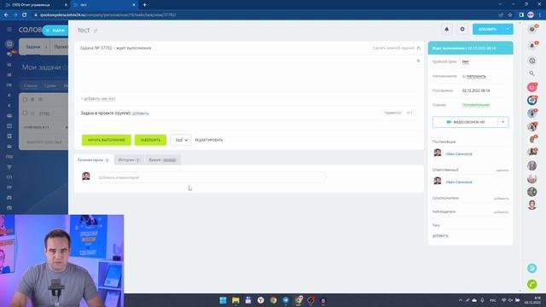Click the deadline value Нет
The width and height of the screenshot is (546, 307).
(465, 62)
